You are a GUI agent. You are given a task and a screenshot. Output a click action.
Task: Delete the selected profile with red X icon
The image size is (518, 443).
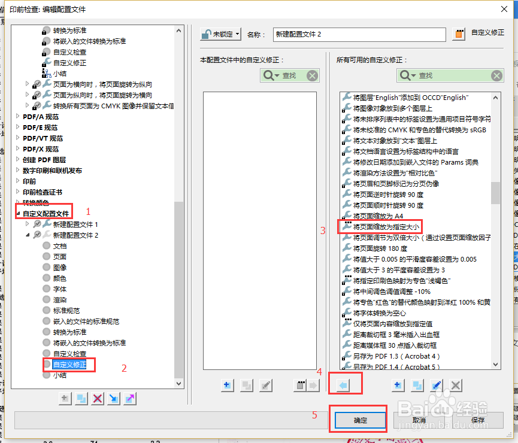tap(97, 398)
